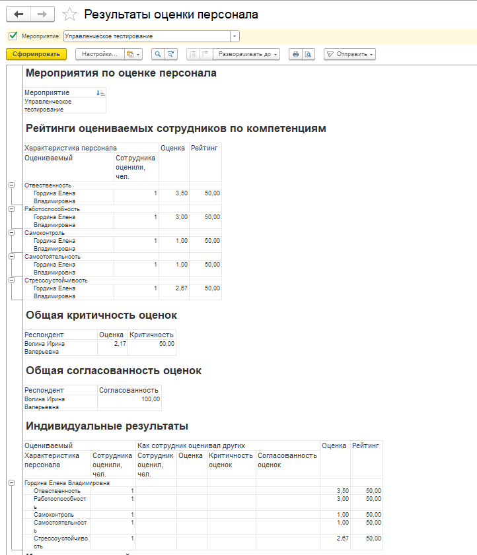Screen dimensions: 477x555
Task: Toggle the Мероприятие filter checkbox
Action: (13, 36)
